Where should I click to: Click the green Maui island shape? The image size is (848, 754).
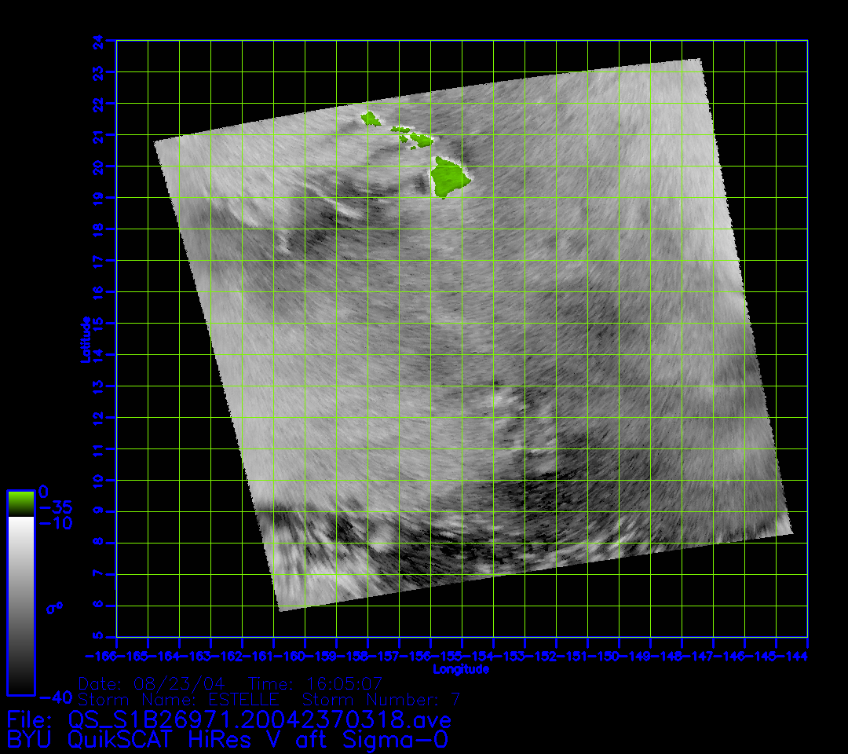coord(421,141)
